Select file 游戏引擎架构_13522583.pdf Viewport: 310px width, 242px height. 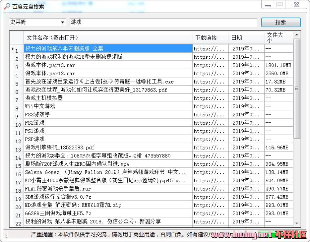pyautogui.click(x=108, y=147)
